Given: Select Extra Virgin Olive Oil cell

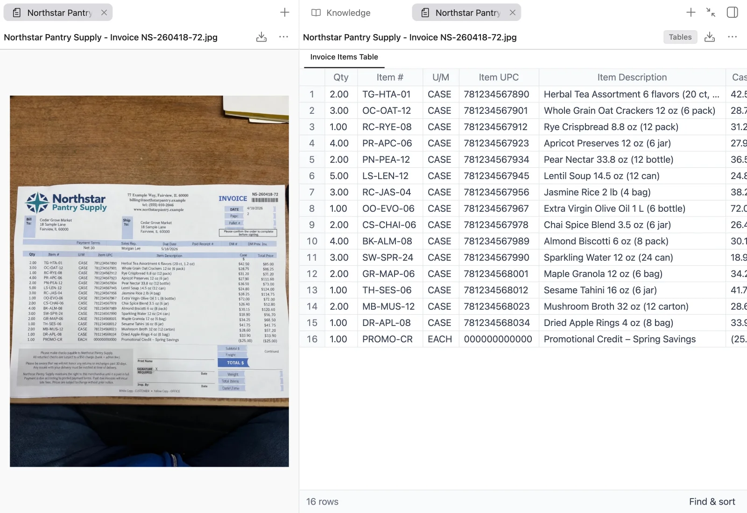Looking at the screenshot, I should point(632,208).
